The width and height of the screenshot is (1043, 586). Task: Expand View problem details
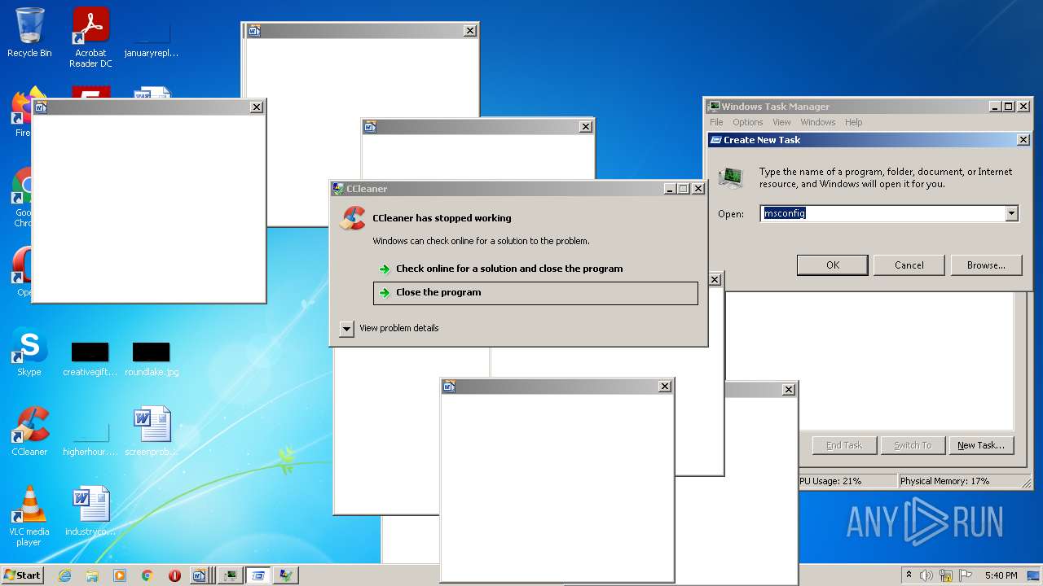346,328
